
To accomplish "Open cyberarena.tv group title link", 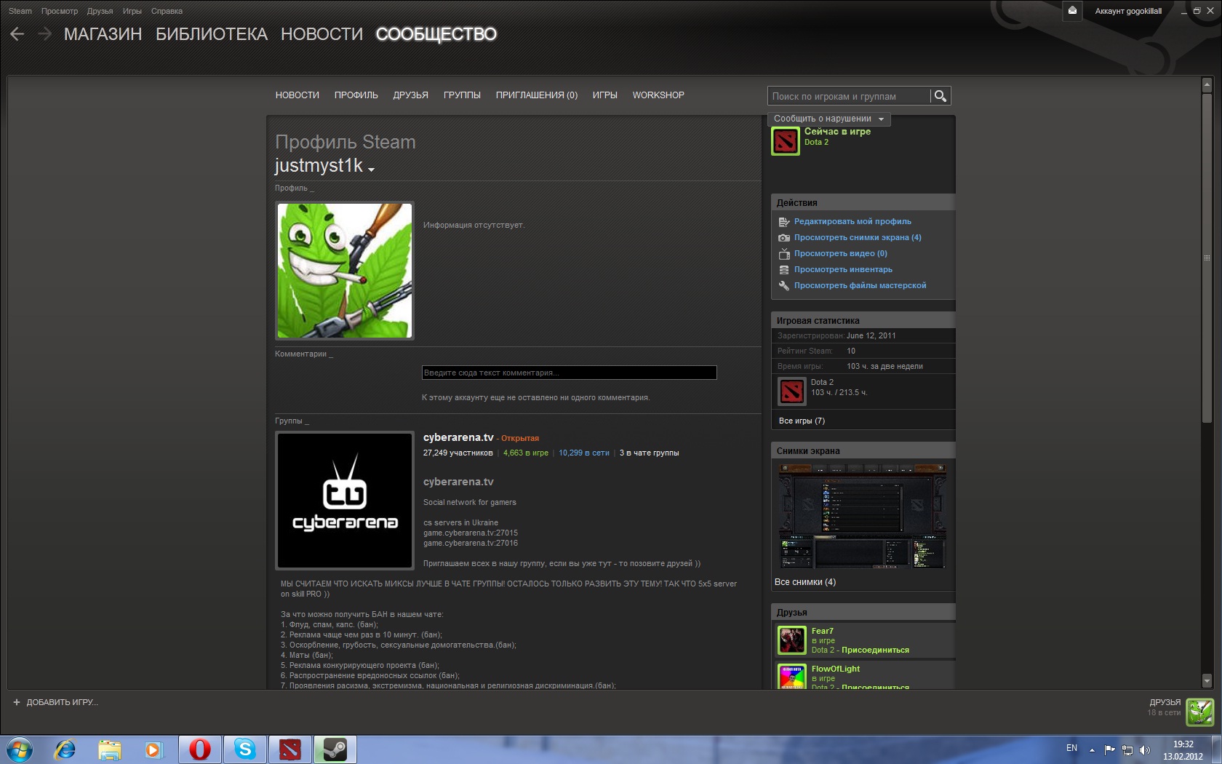I will click(x=458, y=437).
